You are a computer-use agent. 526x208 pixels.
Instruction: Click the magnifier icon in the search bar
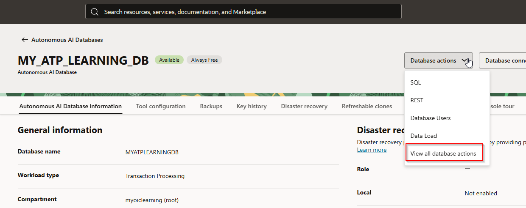tap(95, 12)
